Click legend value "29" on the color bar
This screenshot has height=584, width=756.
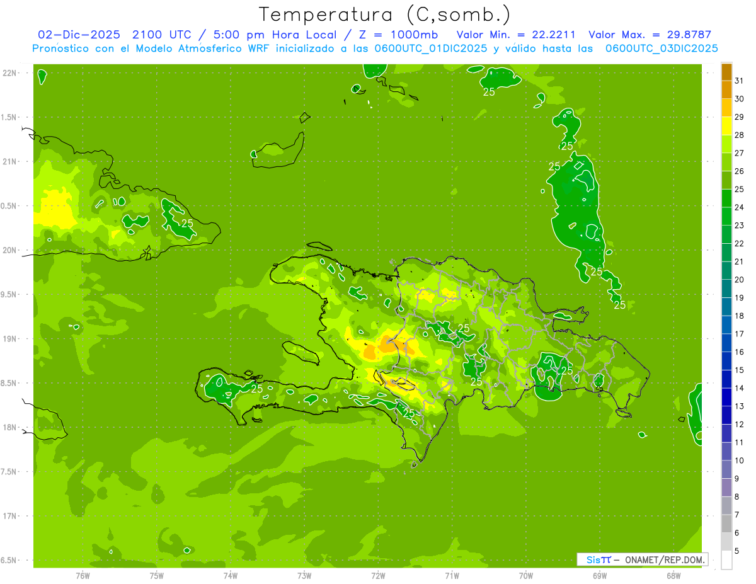coord(739,117)
